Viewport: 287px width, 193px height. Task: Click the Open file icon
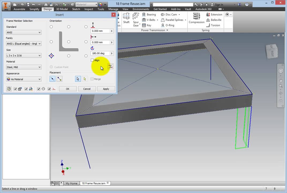(x=22, y=4)
